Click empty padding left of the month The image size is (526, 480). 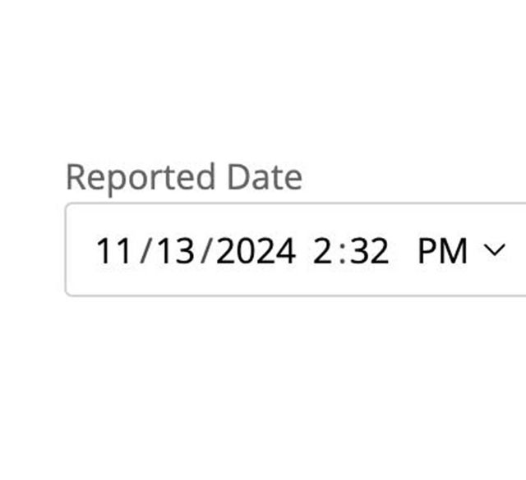tap(80, 250)
